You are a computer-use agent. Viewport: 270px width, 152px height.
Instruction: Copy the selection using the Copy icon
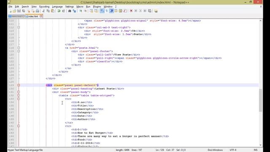(x=48, y=11)
